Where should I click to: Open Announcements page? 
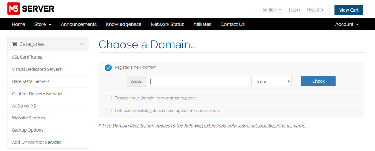click(79, 24)
